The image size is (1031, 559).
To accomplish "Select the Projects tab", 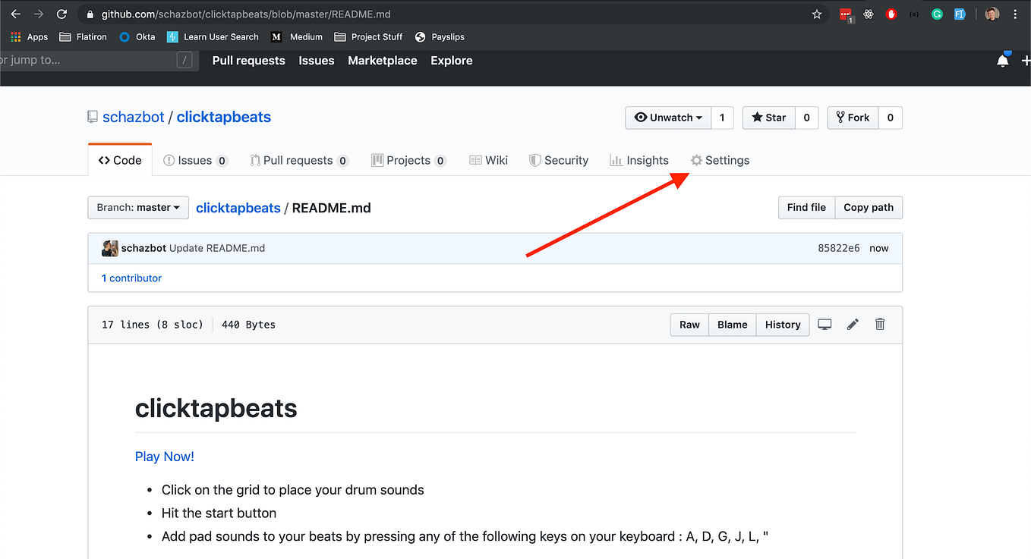I will pyautogui.click(x=408, y=160).
